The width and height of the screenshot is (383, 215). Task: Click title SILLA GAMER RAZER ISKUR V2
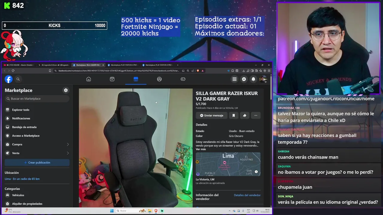click(x=227, y=96)
